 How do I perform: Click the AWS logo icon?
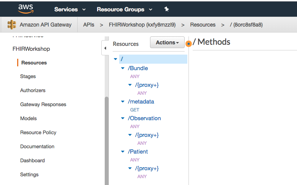pos(26,9)
